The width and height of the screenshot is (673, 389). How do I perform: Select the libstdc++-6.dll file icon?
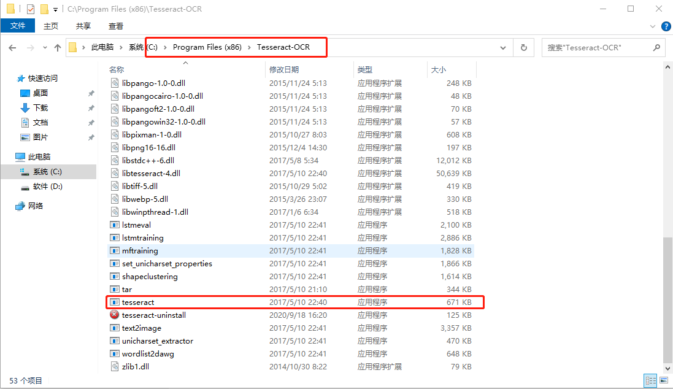pos(115,160)
